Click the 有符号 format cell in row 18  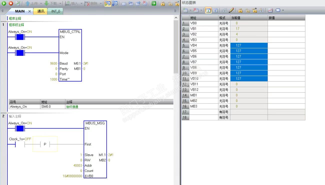click(224, 117)
